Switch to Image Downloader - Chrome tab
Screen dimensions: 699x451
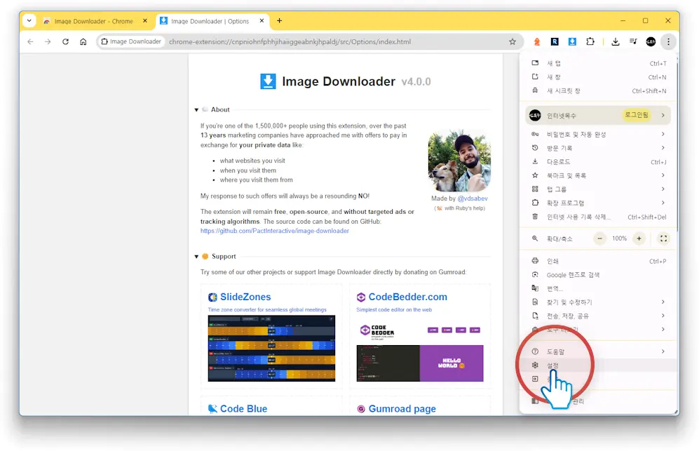coord(95,21)
